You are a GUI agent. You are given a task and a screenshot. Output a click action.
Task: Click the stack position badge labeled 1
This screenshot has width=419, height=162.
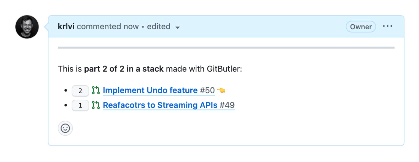click(x=80, y=105)
